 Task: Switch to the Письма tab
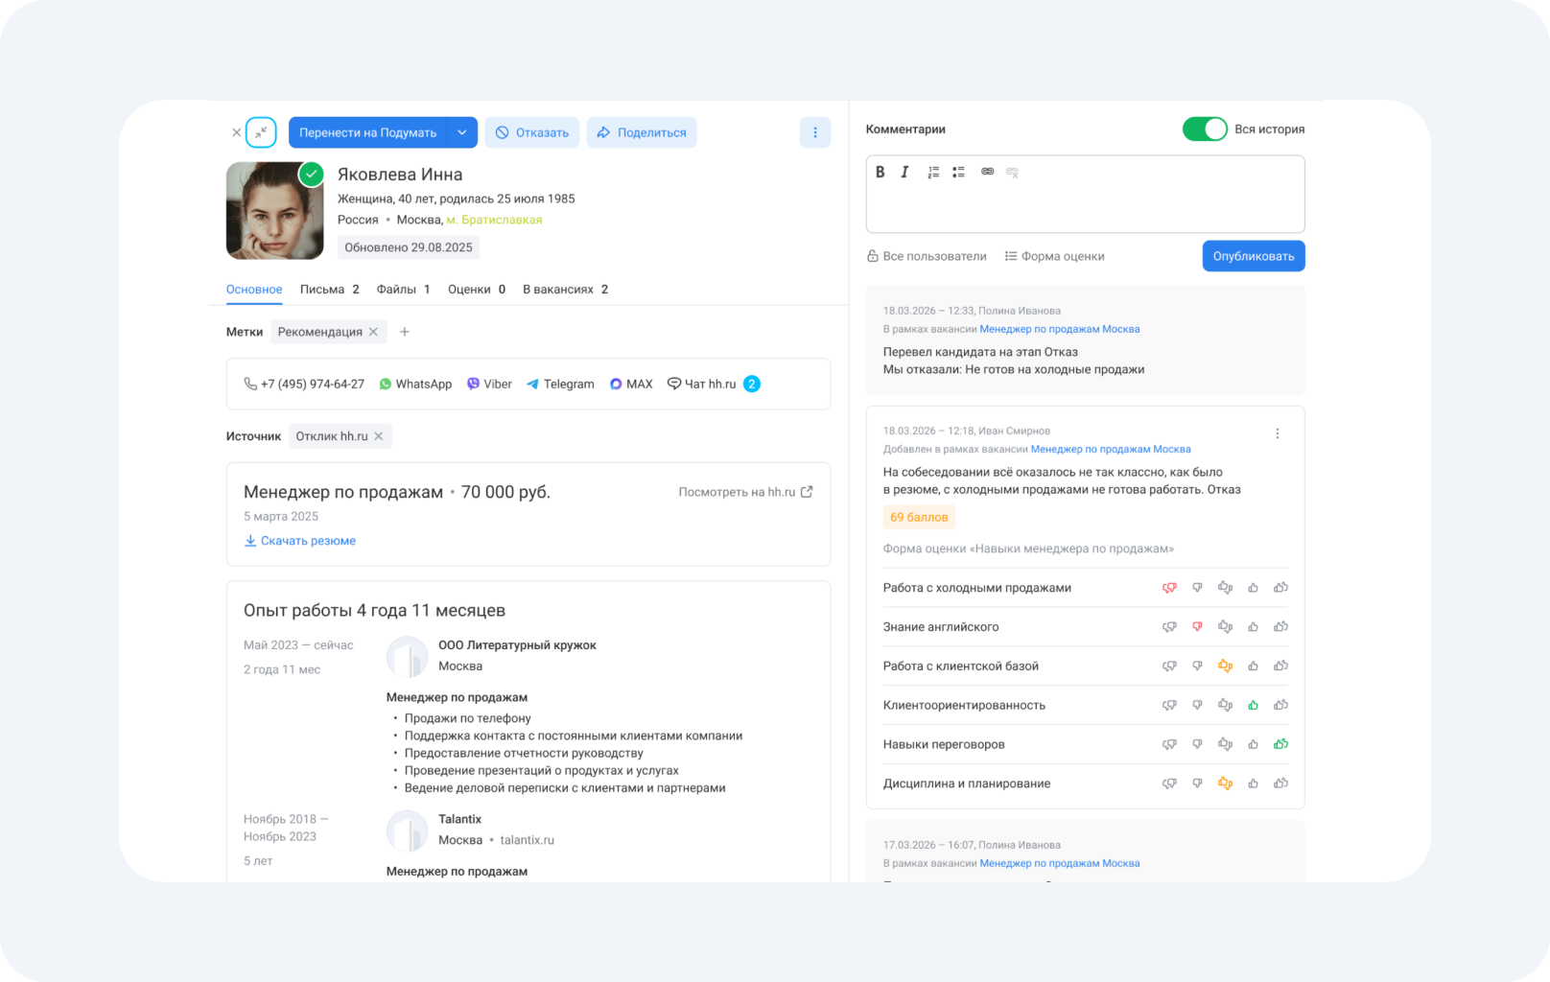(329, 290)
